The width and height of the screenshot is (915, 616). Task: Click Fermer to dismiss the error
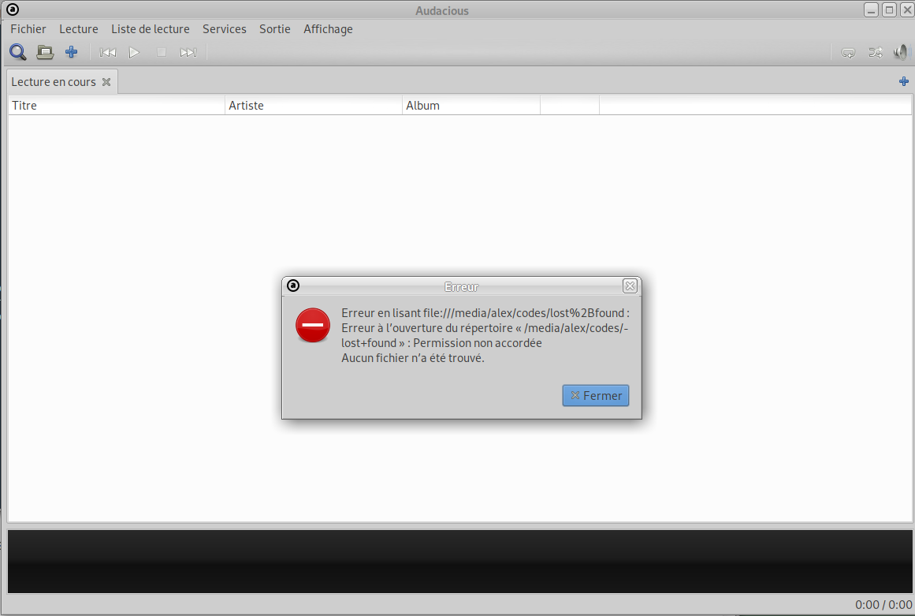(596, 396)
